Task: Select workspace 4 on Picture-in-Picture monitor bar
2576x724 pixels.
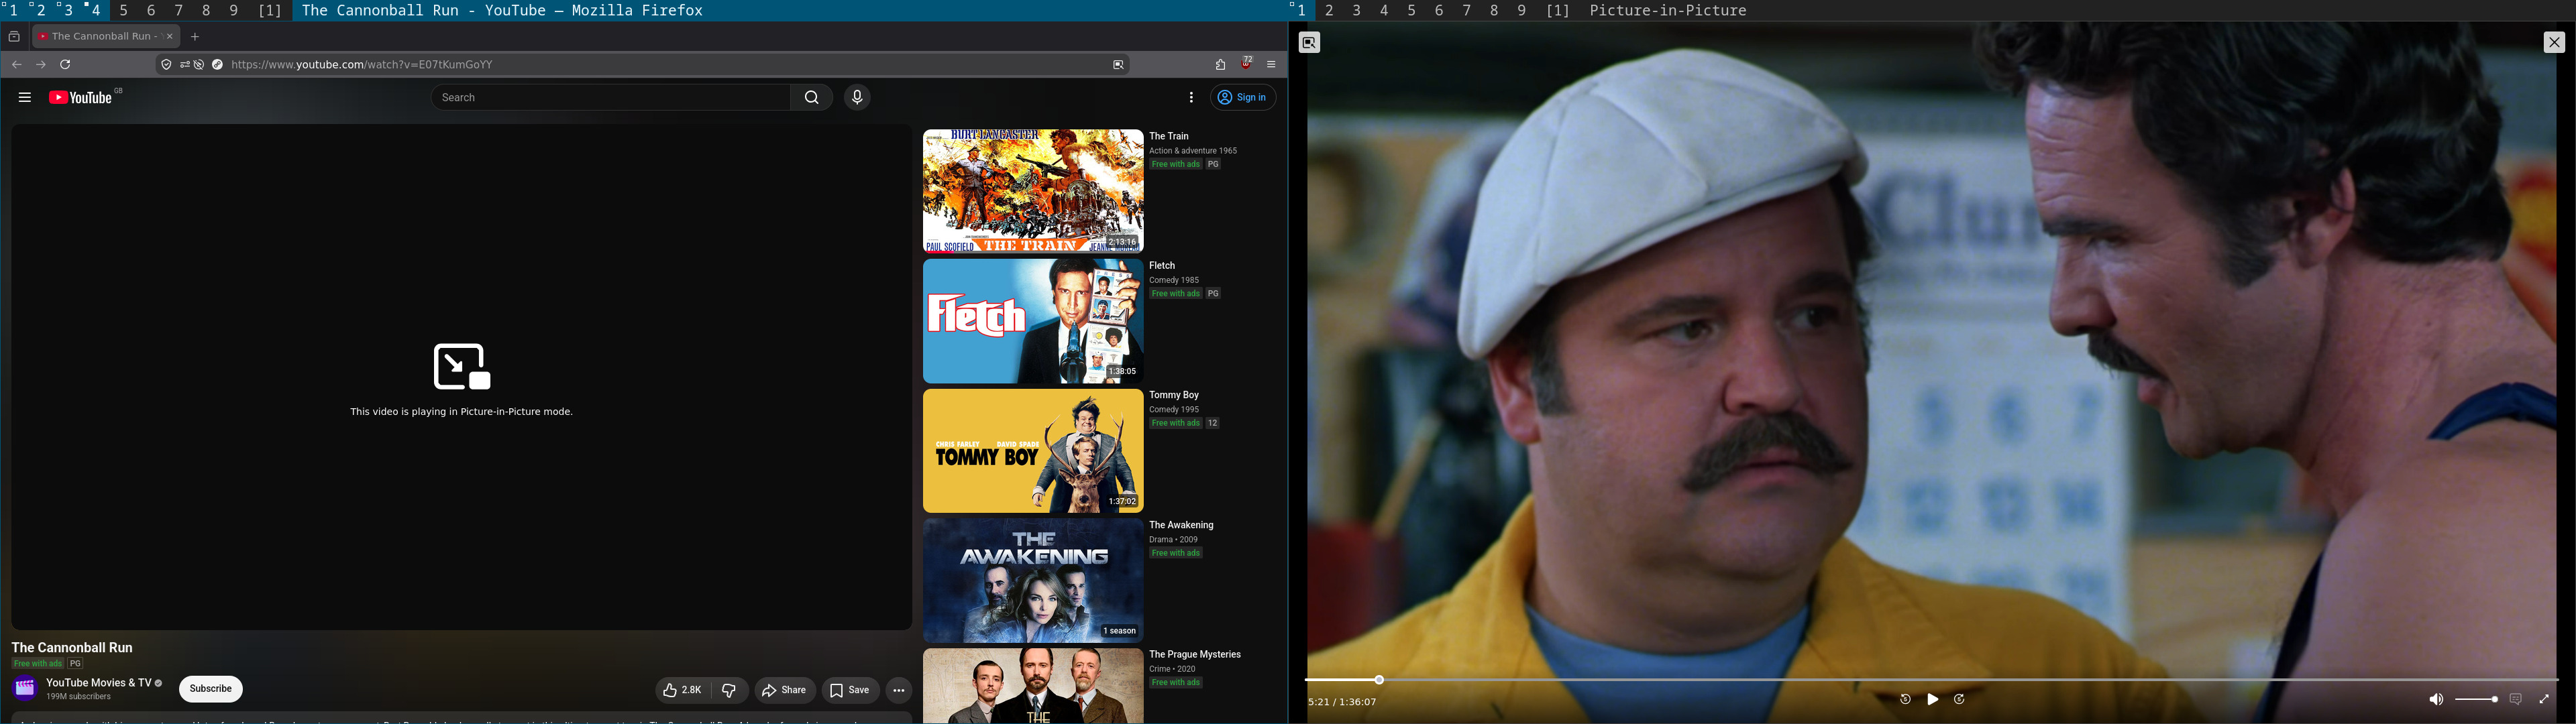Action: (1384, 11)
